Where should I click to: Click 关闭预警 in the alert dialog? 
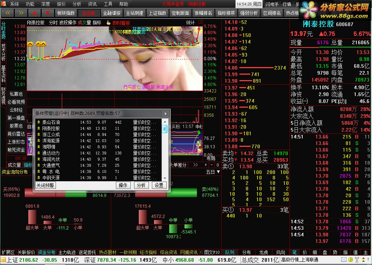click(x=45, y=185)
